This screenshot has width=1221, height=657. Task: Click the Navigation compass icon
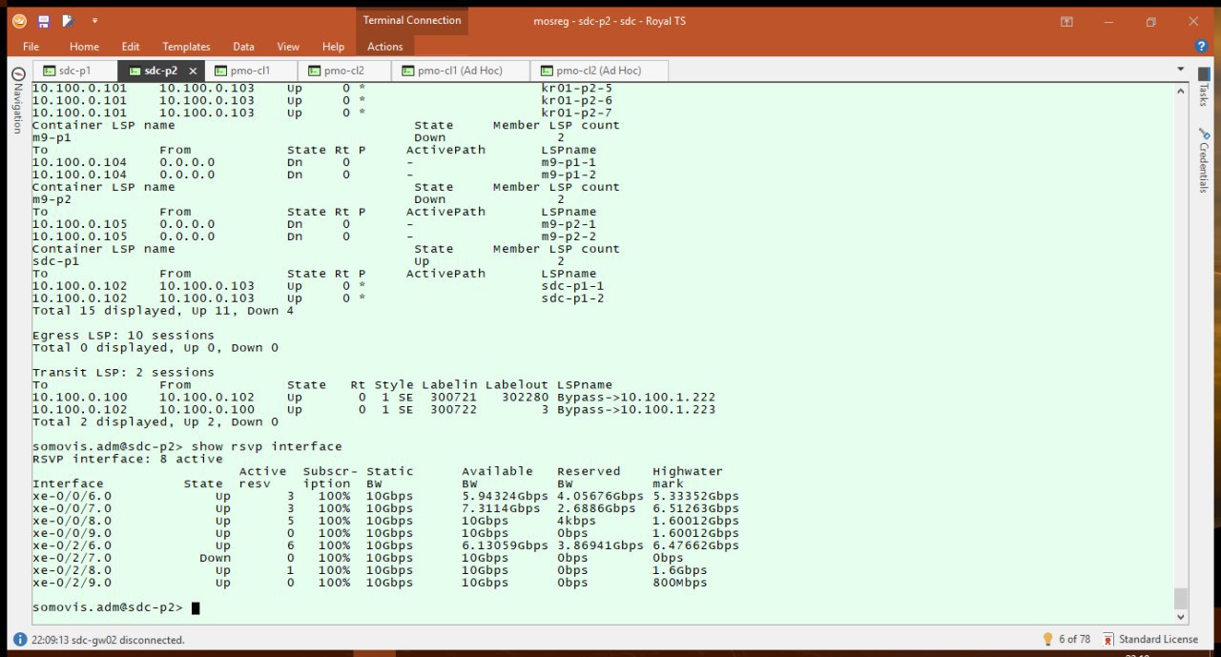coord(17,73)
